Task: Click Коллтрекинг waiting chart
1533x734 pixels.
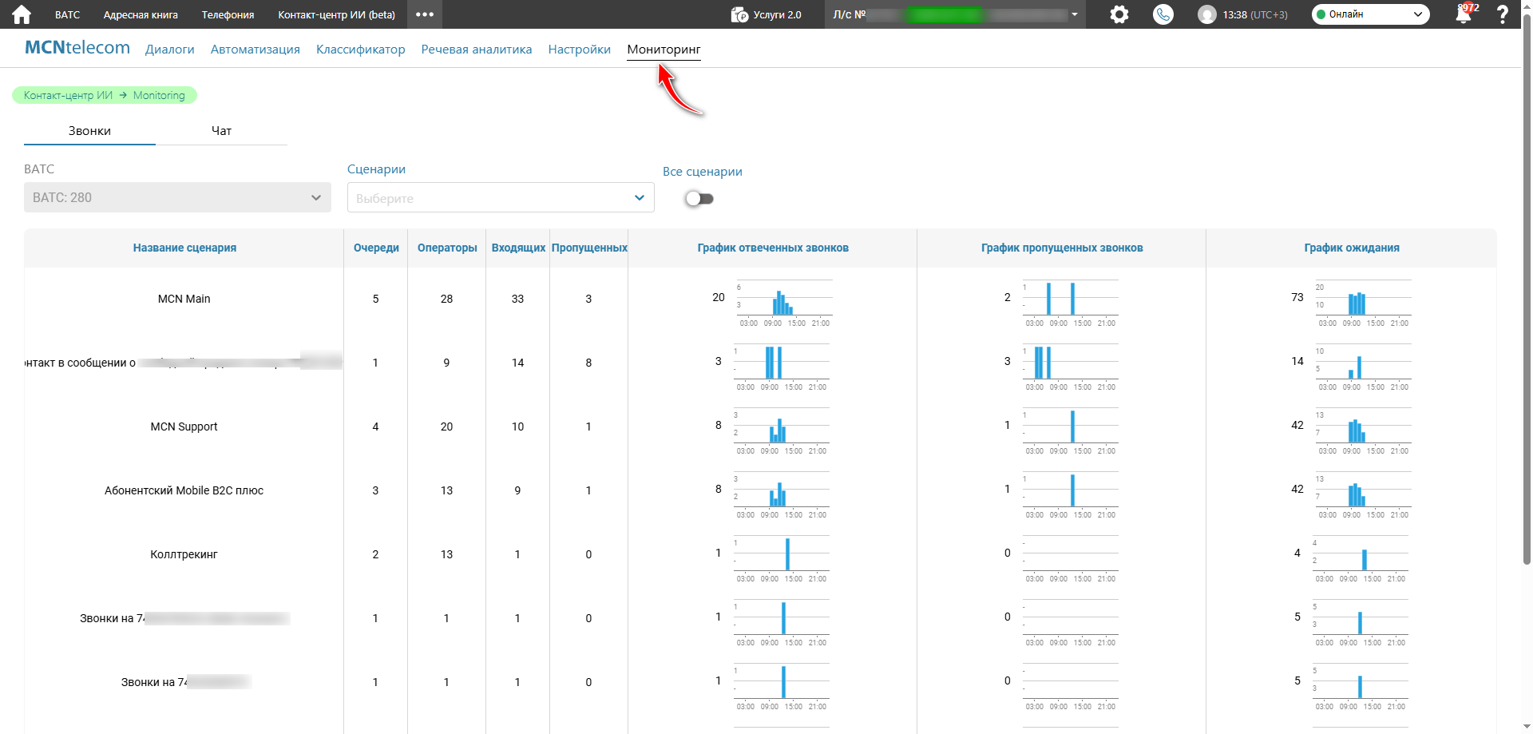Action: click(x=1360, y=558)
